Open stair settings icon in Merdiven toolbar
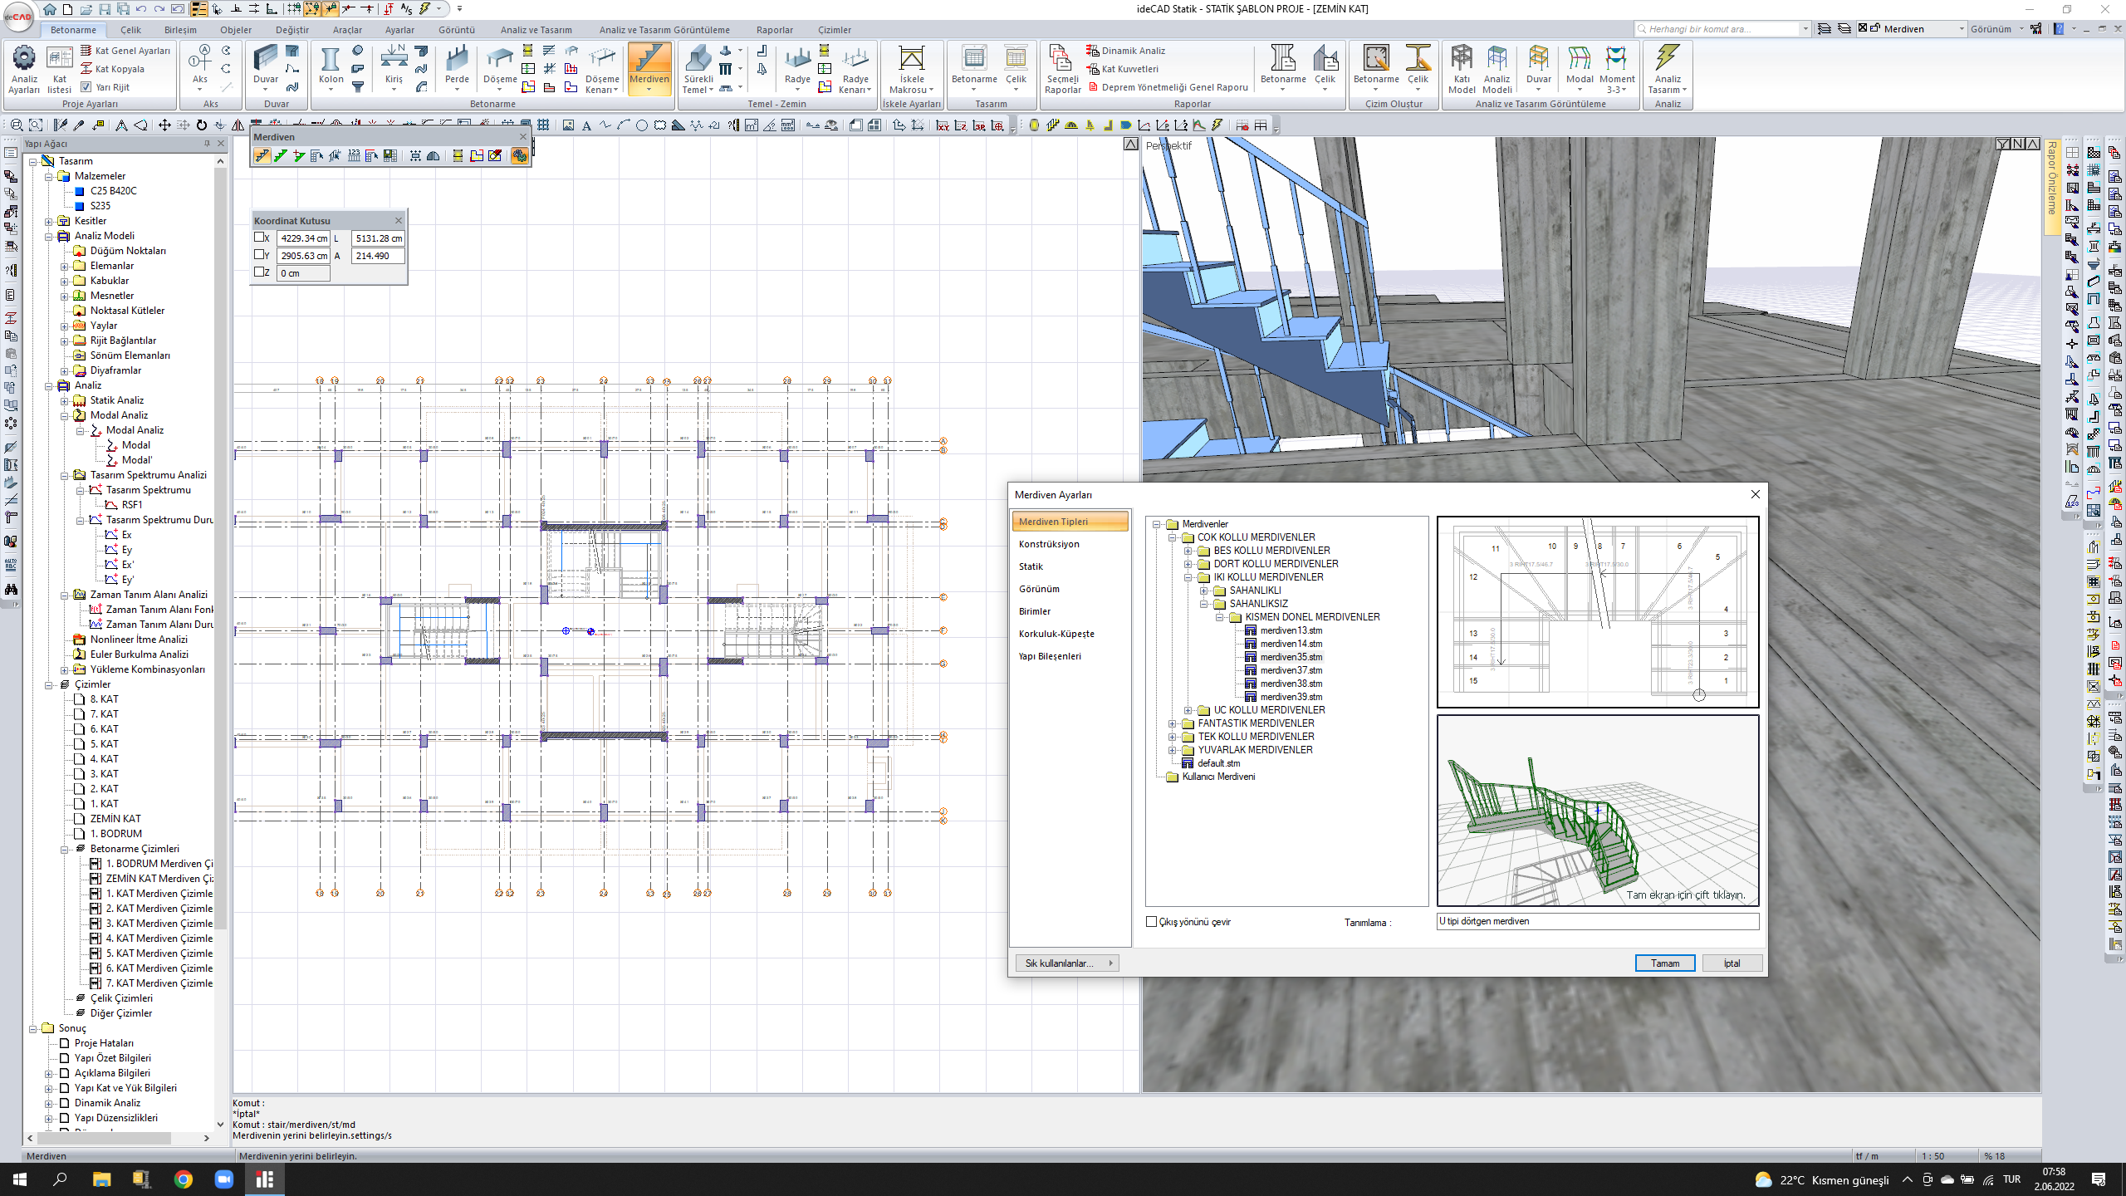The height and width of the screenshot is (1196, 2126). [x=519, y=155]
